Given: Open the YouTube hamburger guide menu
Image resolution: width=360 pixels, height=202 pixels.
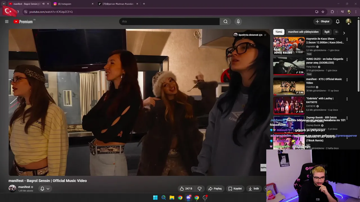Looking at the screenshot, I should coord(7,22).
